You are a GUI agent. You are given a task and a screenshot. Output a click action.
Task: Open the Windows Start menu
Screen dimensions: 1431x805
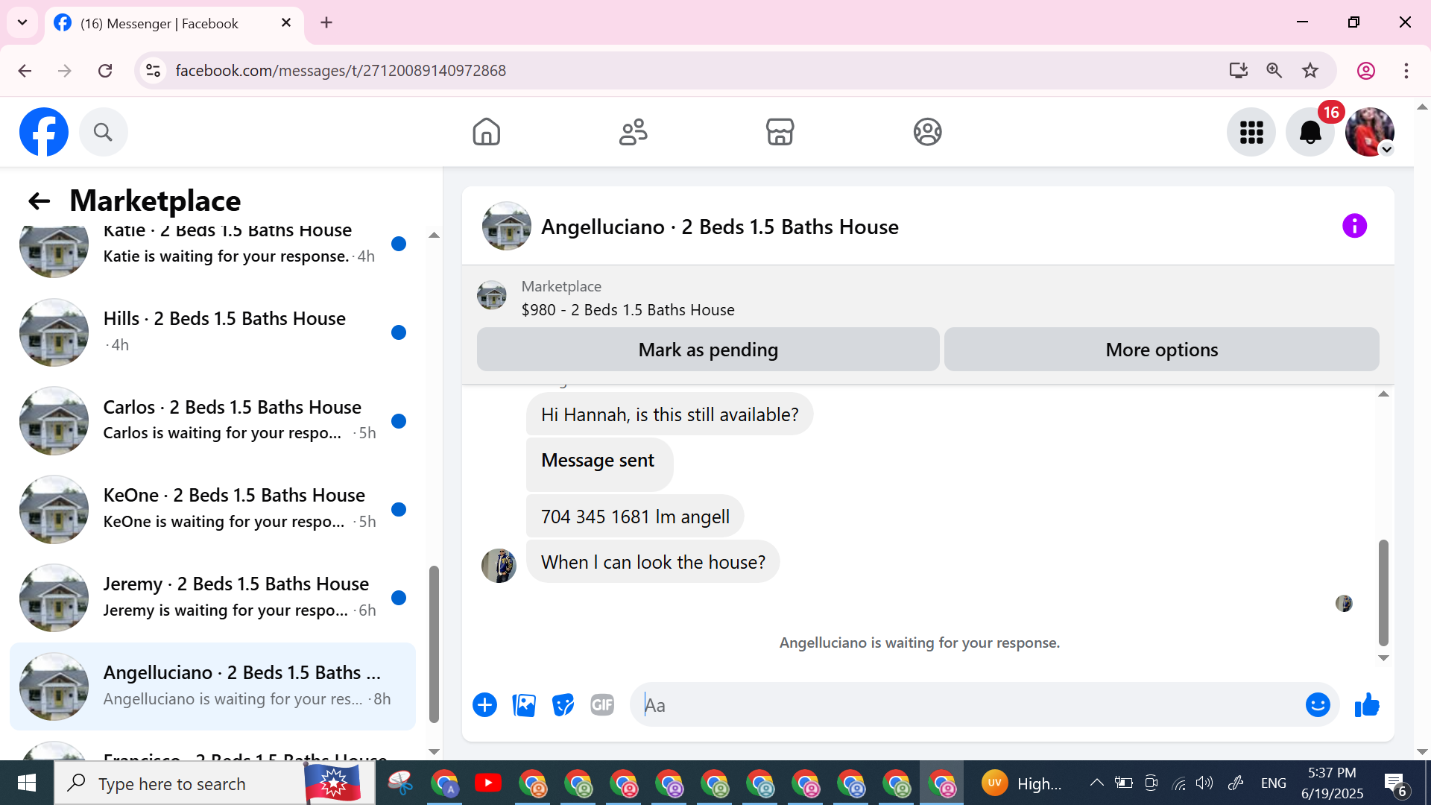[x=27, y=783]
